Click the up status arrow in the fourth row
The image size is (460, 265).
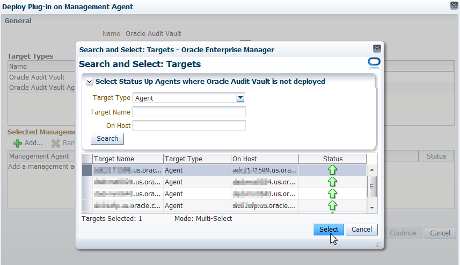(332, 205)
